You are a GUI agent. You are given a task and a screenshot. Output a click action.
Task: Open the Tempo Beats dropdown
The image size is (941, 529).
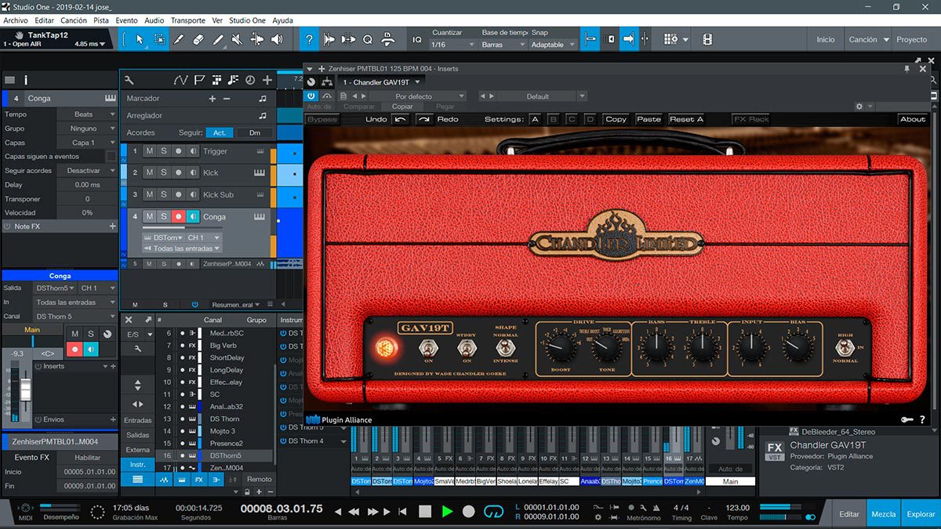pyautogui.click(x=88, y=114)
